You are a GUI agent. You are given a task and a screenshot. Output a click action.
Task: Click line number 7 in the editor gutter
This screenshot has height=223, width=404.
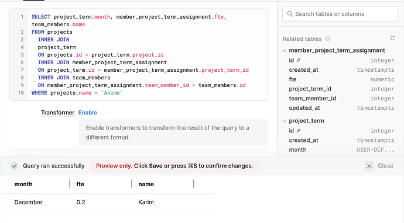[x=22, y=70]
